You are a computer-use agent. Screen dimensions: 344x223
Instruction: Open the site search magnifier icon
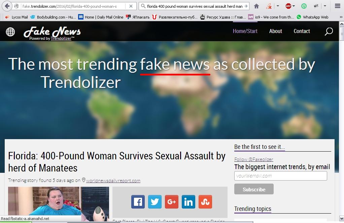(x=329, y=31)
